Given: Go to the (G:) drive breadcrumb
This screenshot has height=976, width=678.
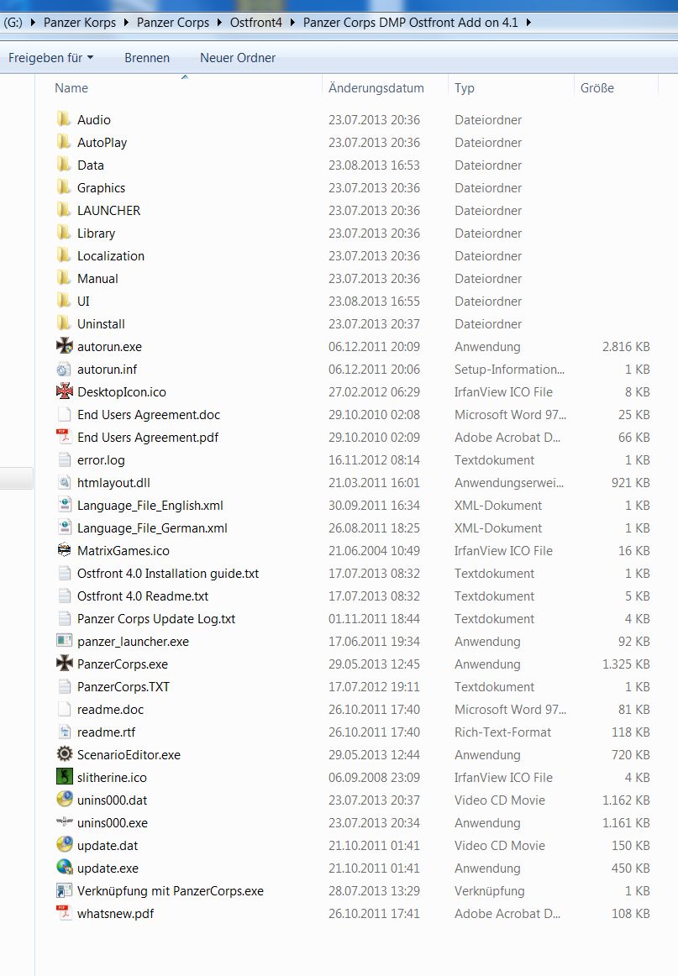Looking at the screenshot, I should click(13, 23).
